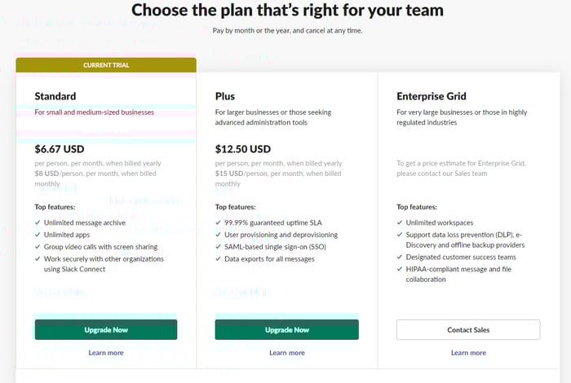Select the Standard plan heading
The image size is (571, 383).
pyautogui.click(x=55, y=96)
